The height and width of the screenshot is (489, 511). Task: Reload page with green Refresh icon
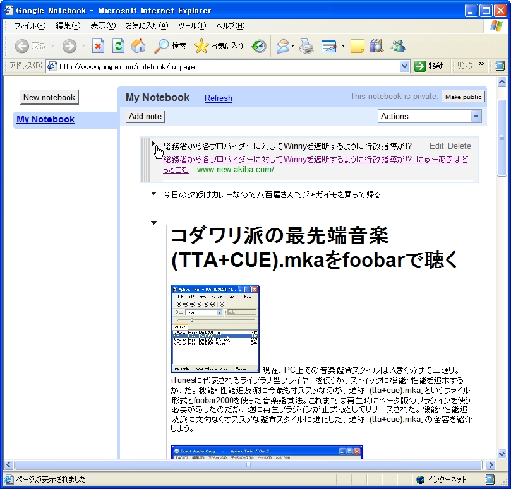[x=118, y=46]
